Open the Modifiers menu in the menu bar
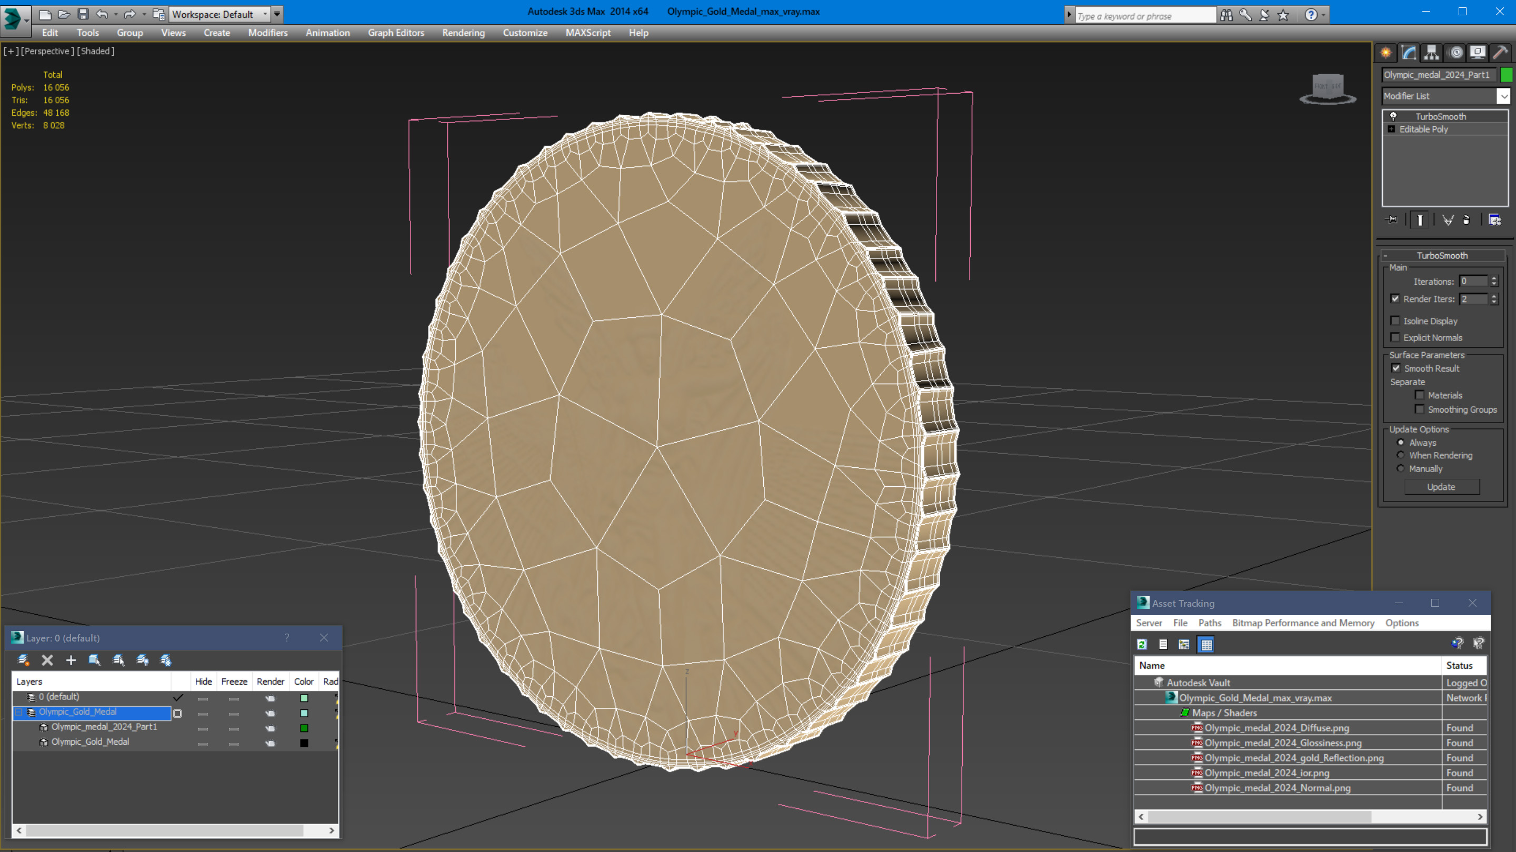The height and width of the screenshot is (852, 1516). [x=267, y=32]
